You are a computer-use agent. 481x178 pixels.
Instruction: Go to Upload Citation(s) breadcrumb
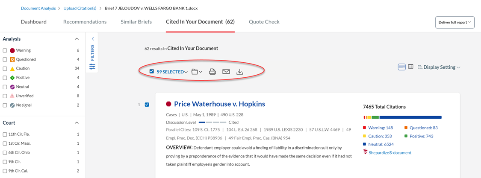tap(80, 8)
